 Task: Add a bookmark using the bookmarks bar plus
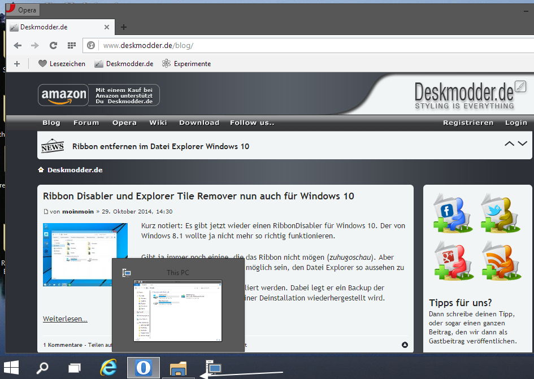(17, 64)
